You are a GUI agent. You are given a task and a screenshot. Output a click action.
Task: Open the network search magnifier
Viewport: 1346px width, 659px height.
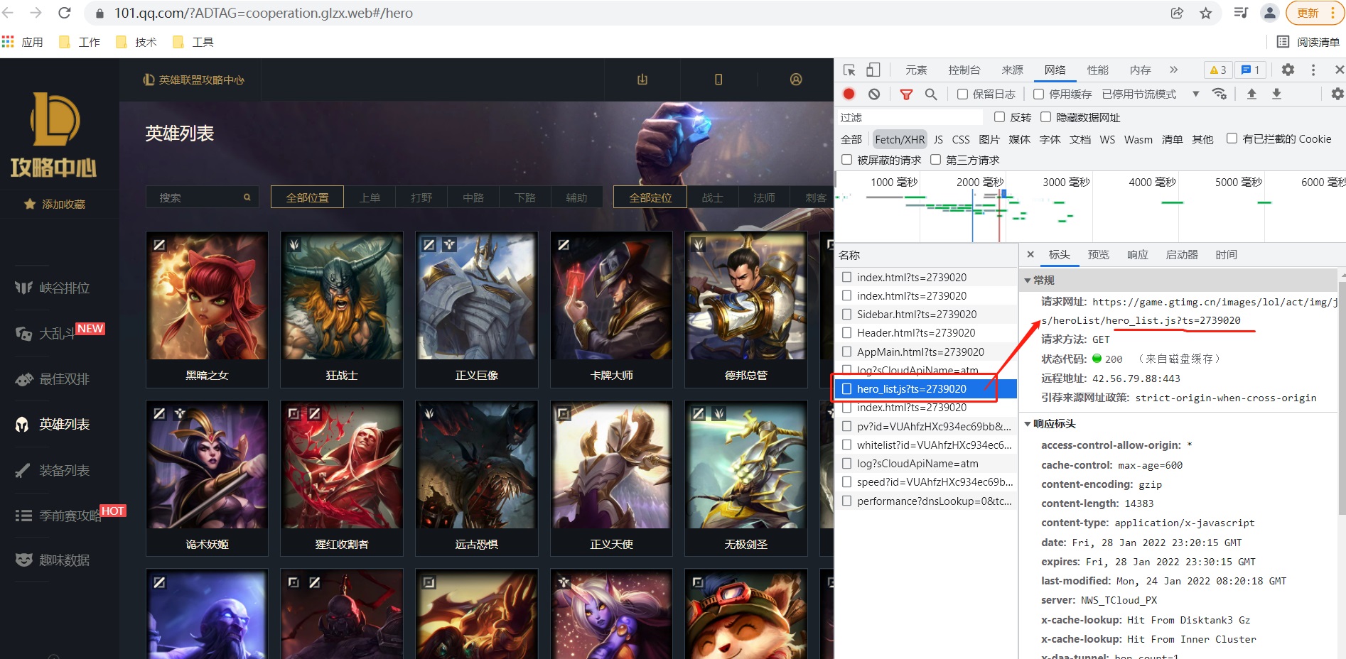click(931, 94)
